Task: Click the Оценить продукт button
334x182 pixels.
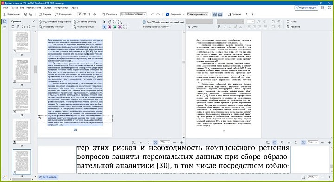Action: click(x=306, y=8)
